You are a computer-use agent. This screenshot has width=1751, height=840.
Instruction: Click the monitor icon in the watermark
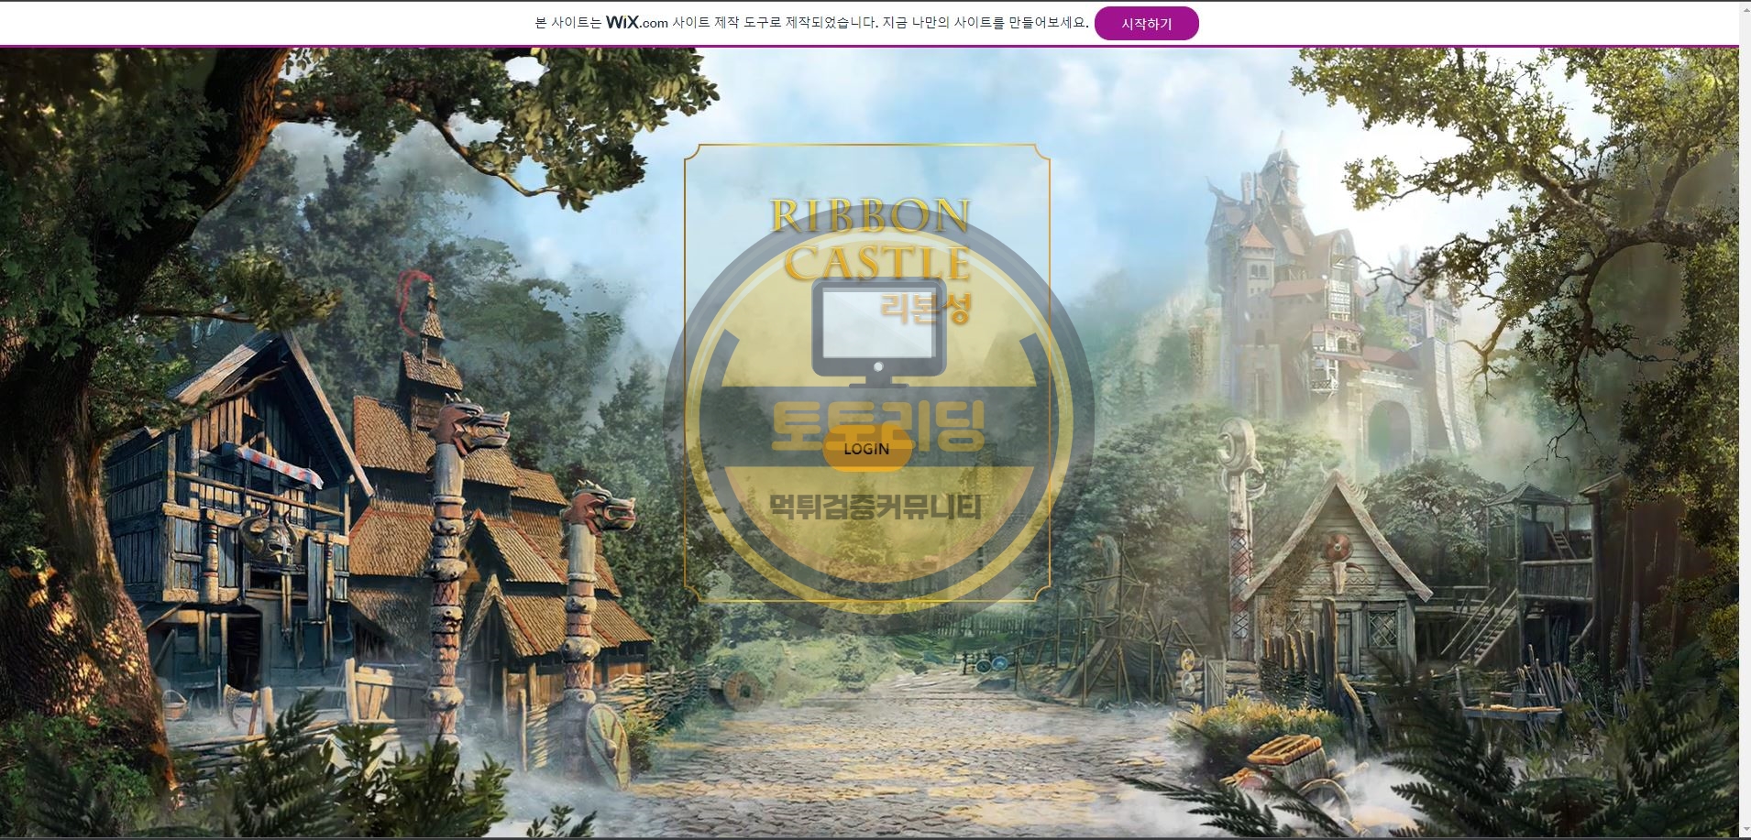(878, 332)
